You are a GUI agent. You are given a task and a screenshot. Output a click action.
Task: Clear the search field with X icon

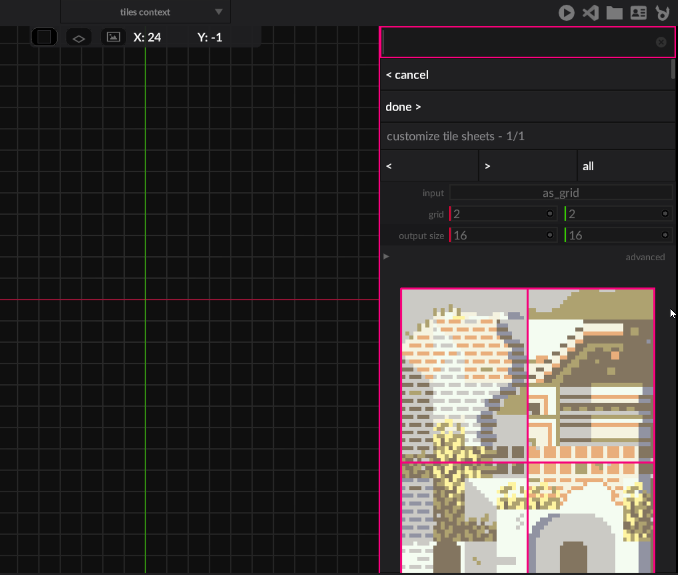(x=661, y=42)
